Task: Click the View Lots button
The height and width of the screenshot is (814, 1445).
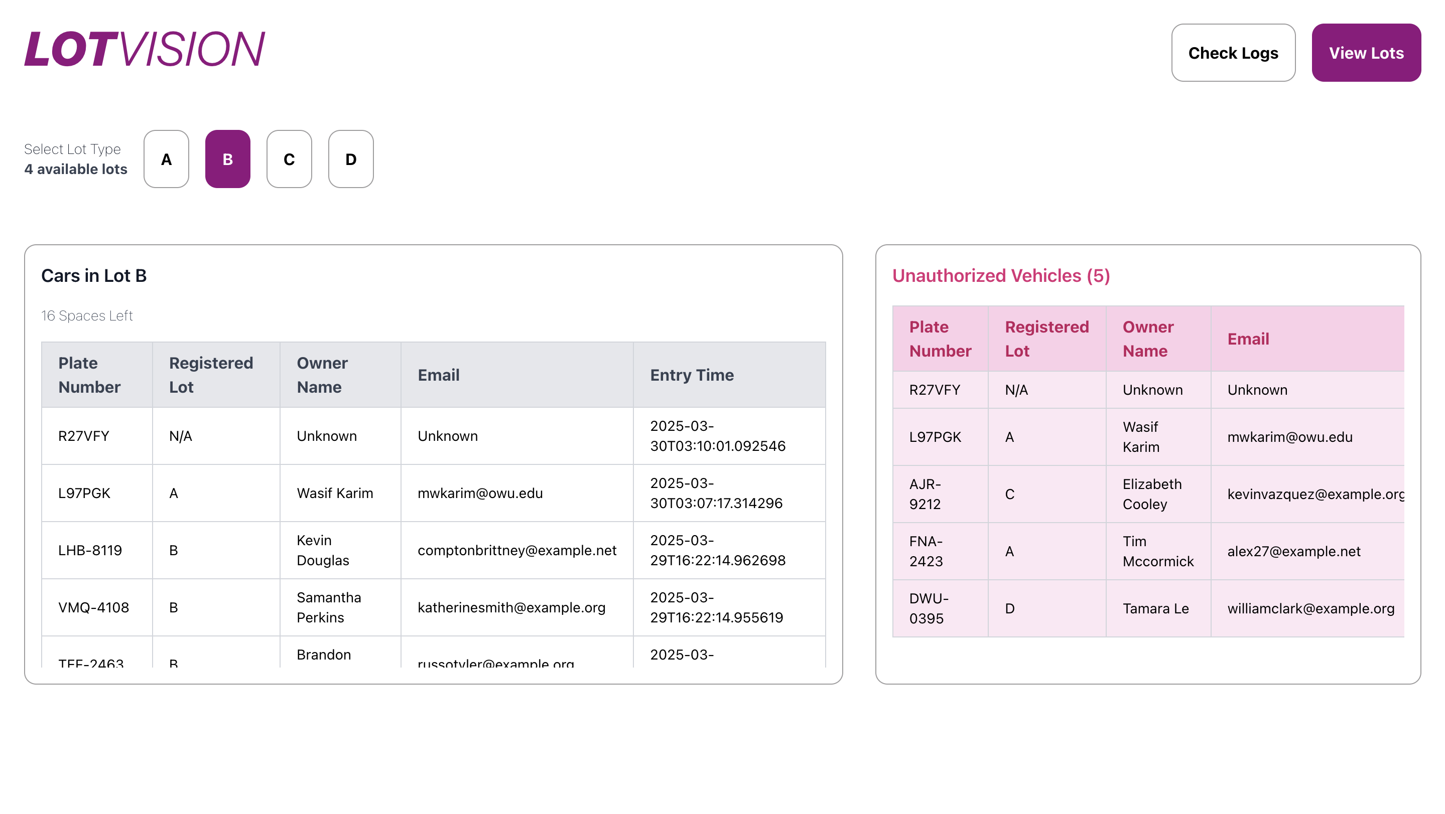Action: [x=1365, y=53]
